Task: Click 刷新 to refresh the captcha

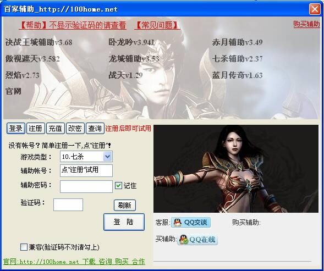Action: click(125, 205)
